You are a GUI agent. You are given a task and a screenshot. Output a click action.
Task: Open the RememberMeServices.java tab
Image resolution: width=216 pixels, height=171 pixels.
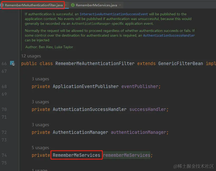97,5
